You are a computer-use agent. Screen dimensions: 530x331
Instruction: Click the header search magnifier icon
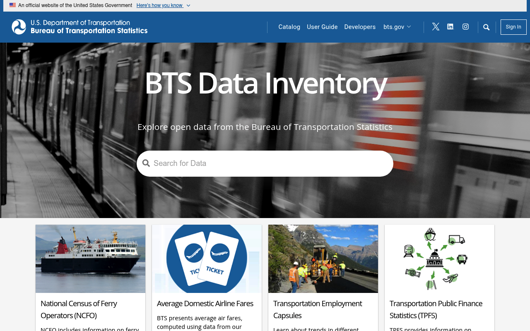coord(487,27)
